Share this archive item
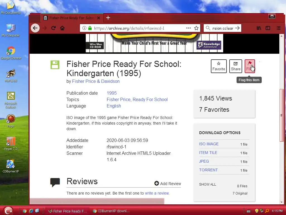The width and height of the screenshot is (286, 215). pos(236,66)
